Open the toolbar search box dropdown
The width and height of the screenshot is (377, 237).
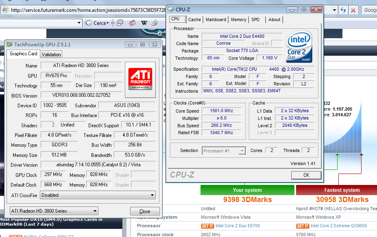pos(79,23)
